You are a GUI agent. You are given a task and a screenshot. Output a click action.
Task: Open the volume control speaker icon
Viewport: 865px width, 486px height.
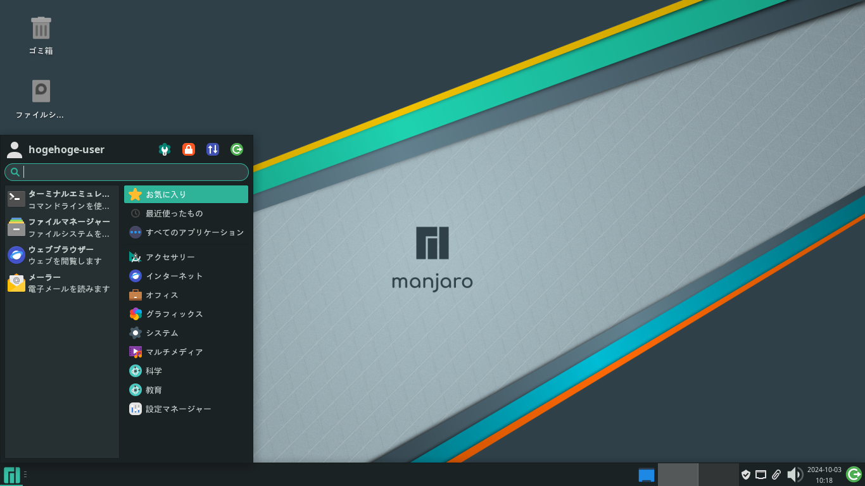(x=795, y=475)
